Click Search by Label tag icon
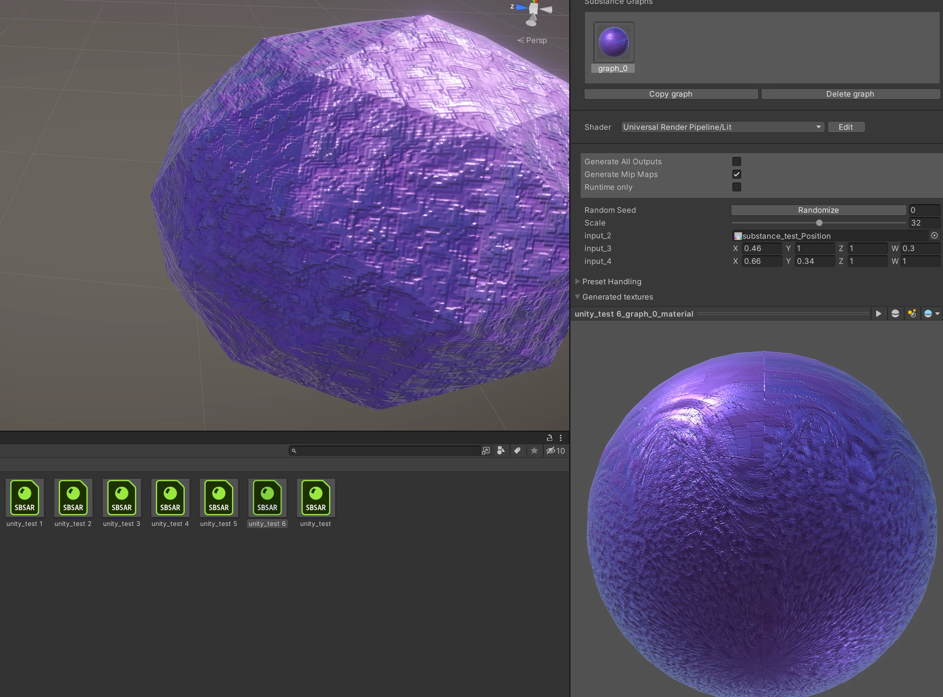The width and height of the screenshot is (943, 697). click(x=517, y=451)
